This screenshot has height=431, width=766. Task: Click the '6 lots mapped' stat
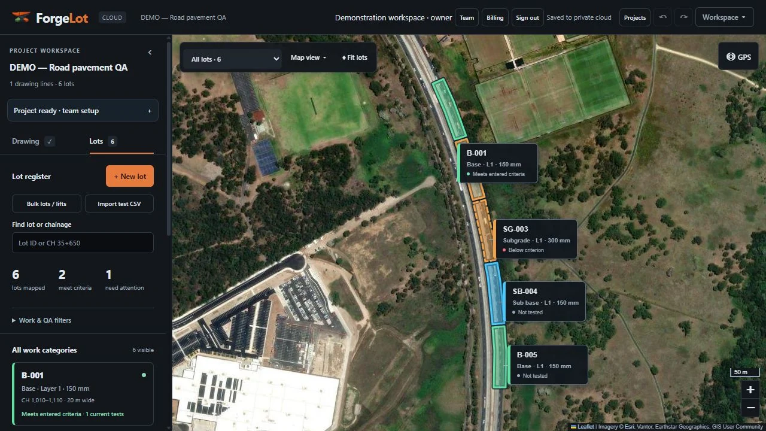(x=28, y=281)
